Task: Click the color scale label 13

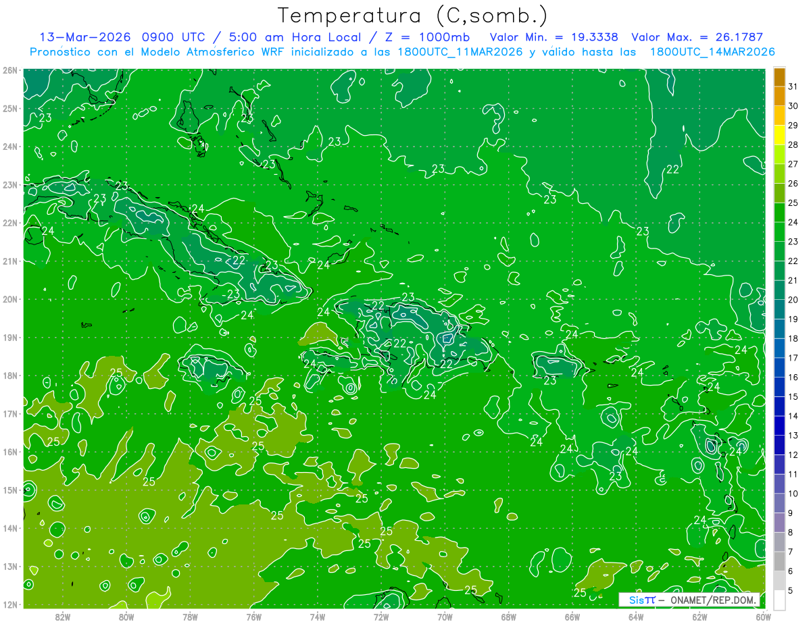Action: (792, 436)
